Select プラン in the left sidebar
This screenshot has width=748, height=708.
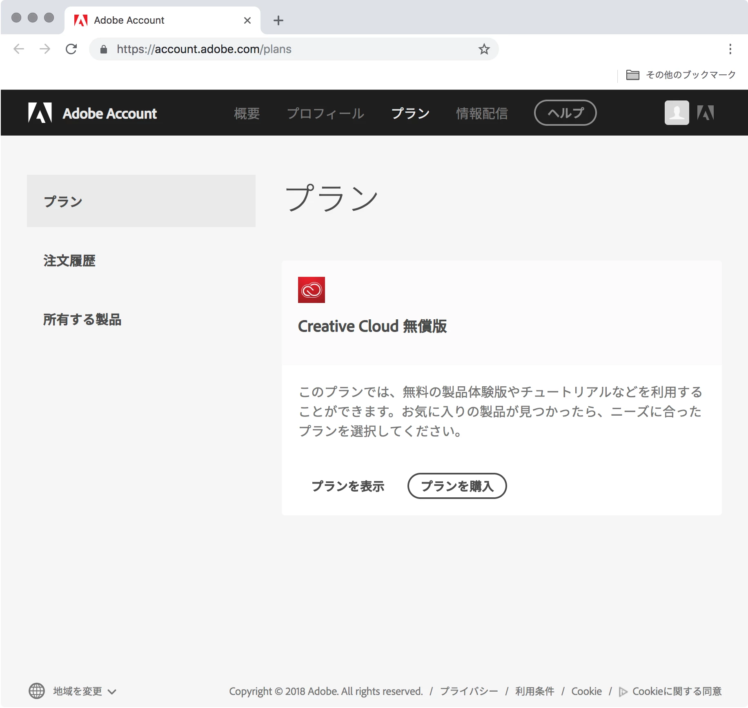point(141,201)
